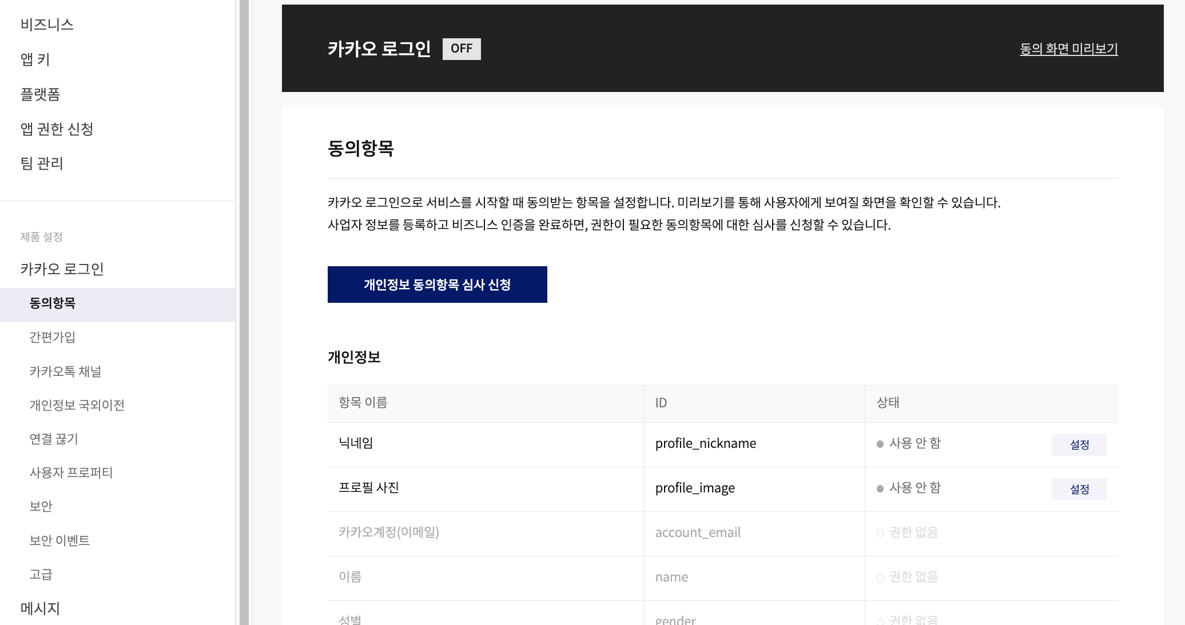This screenshot has width=1185, height=625.
Task: Click 설정 for profile_nickname row
Action: coord(1079,444)
